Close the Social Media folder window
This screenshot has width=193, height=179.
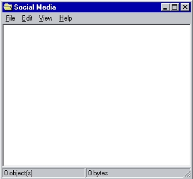[185, 7]
